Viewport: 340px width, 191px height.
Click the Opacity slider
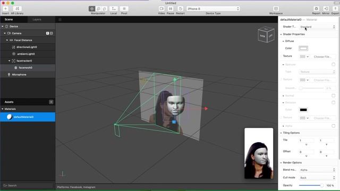[311, 185]
